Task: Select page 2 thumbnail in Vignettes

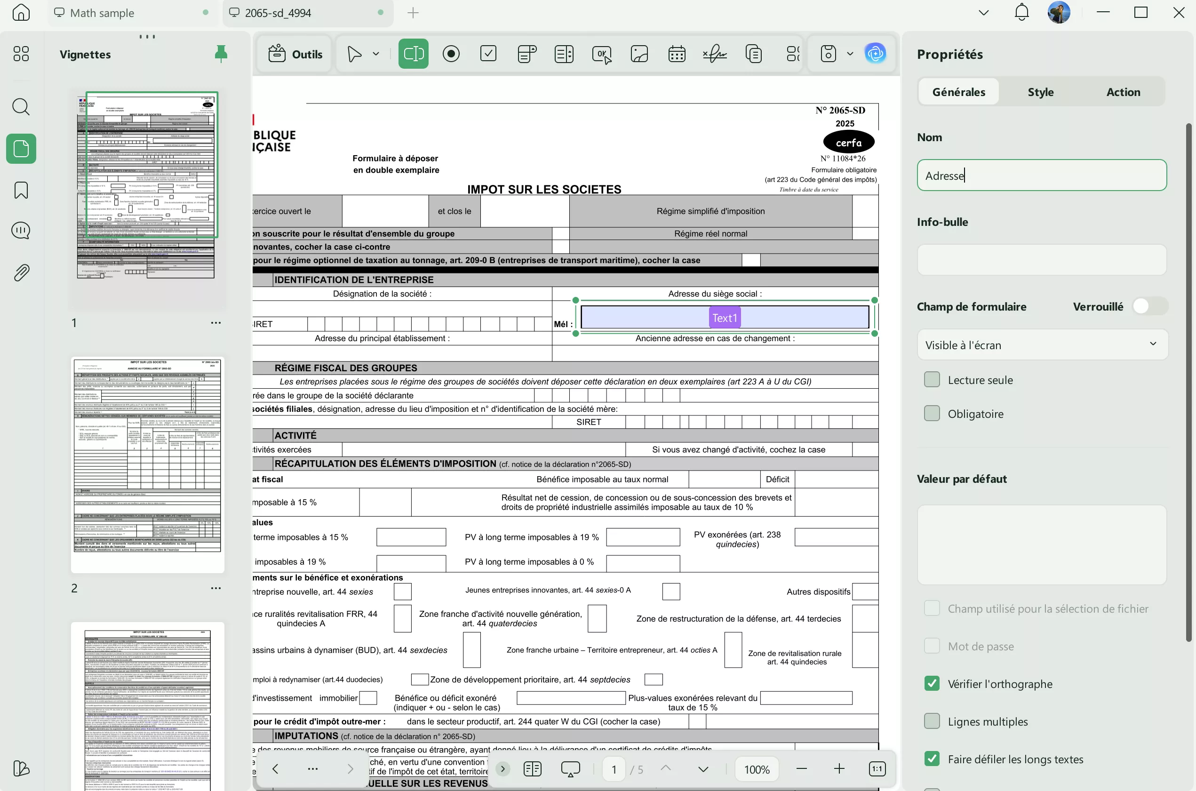Action: [x=147, y=464]
